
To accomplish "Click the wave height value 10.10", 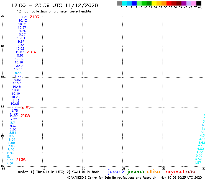I will [x=19, y=62].
